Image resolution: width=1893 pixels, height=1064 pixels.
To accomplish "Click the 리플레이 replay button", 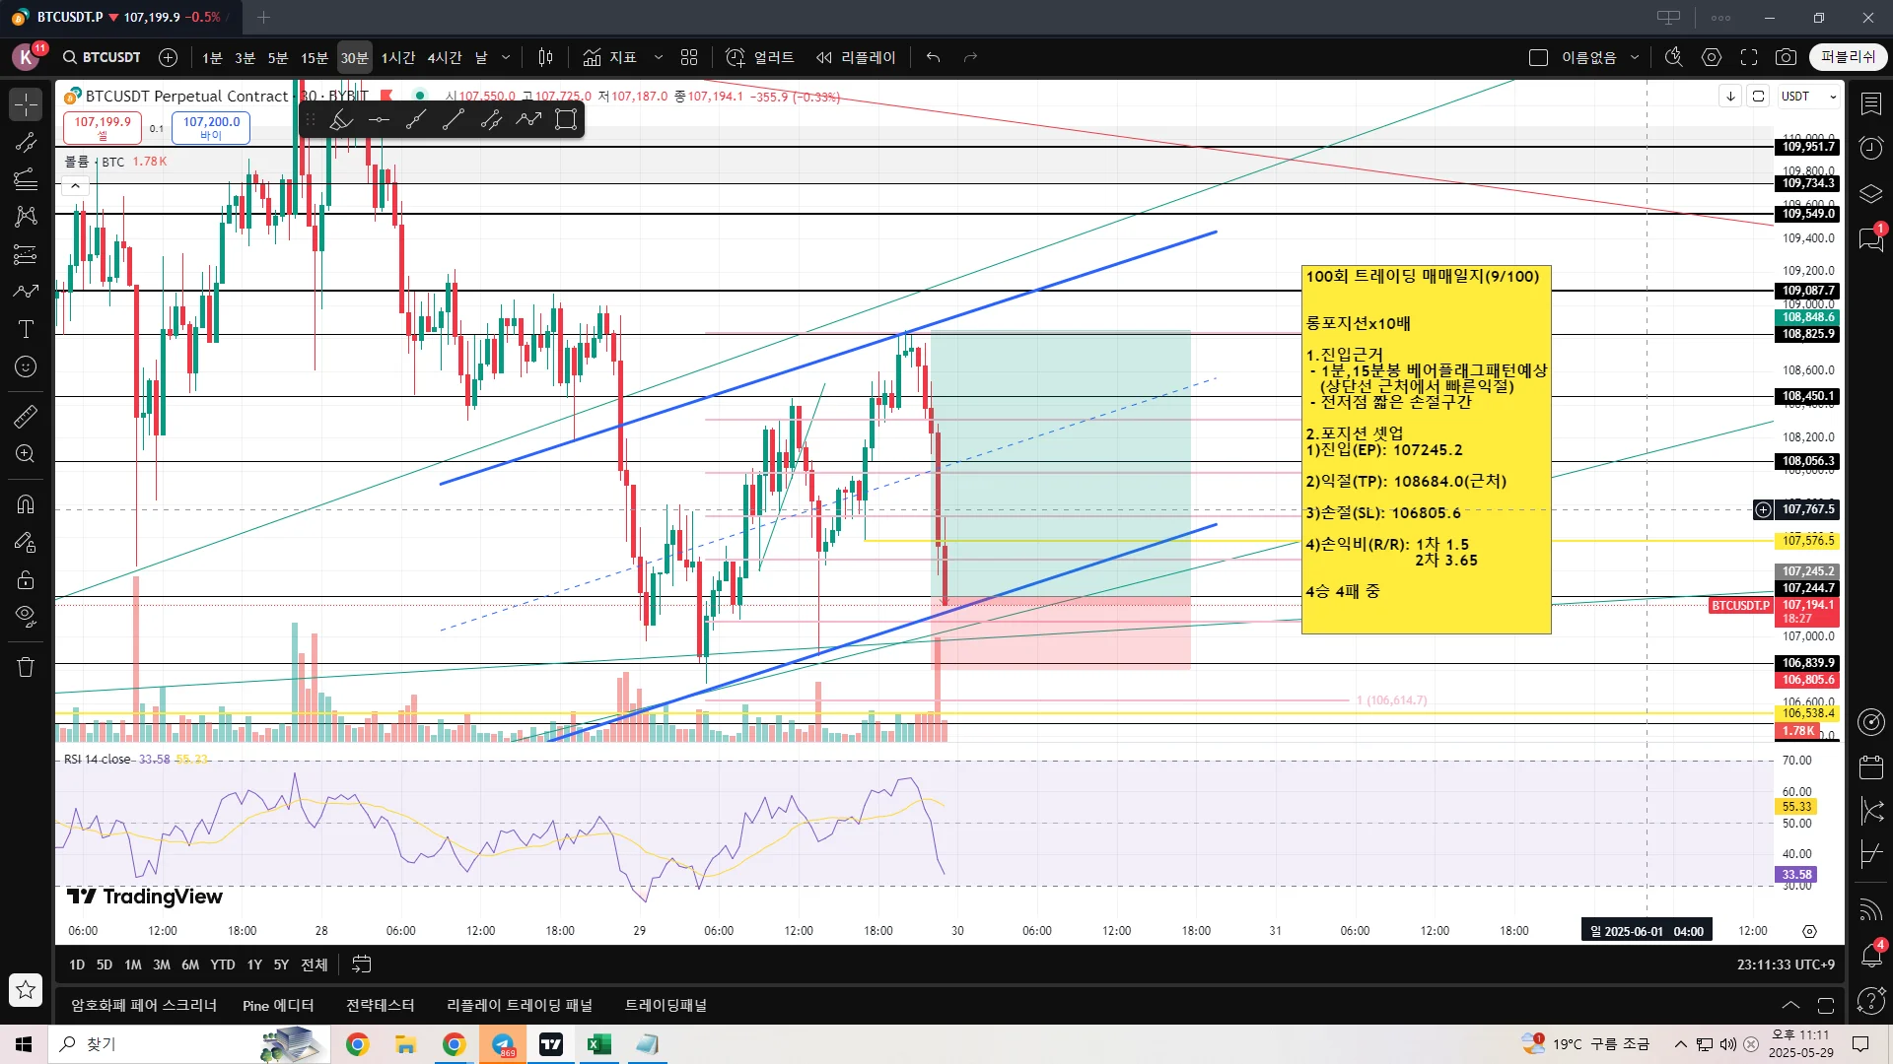I will 856,57.
